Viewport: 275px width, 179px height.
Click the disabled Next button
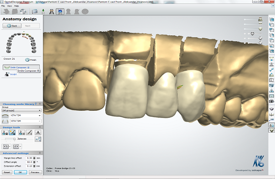coord(30,26)
